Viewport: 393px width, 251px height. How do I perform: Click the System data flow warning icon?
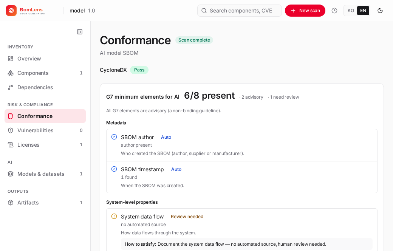tap(114, 216)
